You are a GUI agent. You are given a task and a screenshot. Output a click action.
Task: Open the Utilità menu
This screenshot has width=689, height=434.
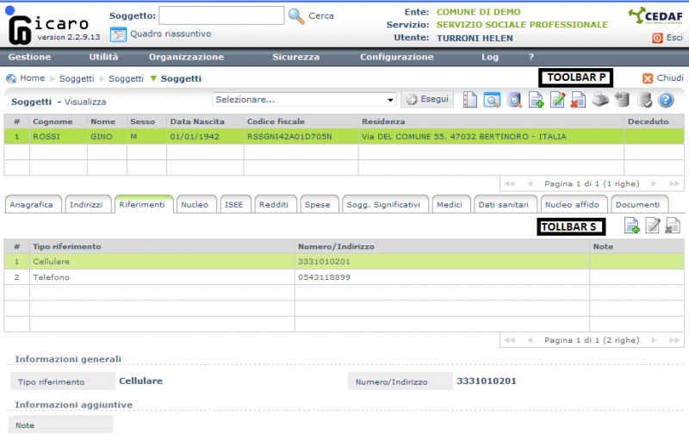(103, 57)
